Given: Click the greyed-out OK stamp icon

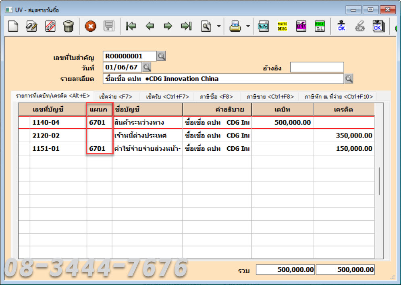Looking at the screenshot, I should click(x=359, y=26).
